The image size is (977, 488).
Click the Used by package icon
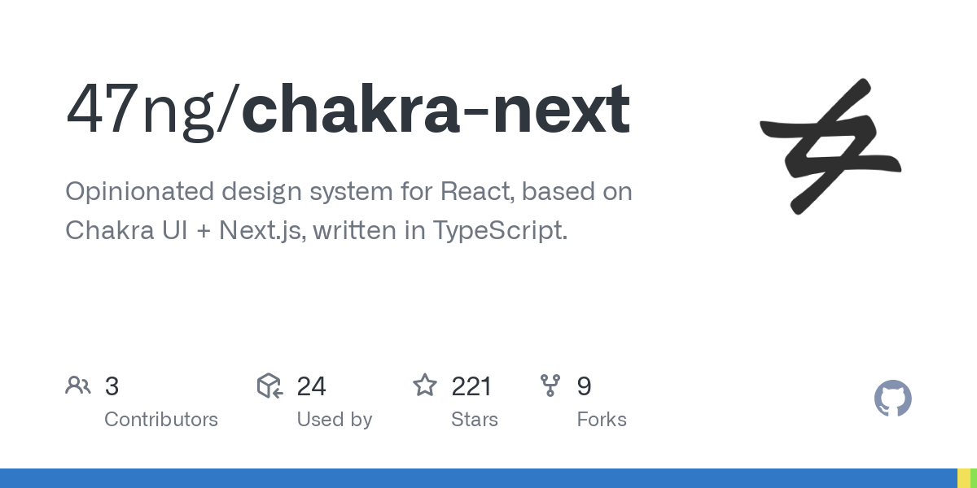[269, 386]
